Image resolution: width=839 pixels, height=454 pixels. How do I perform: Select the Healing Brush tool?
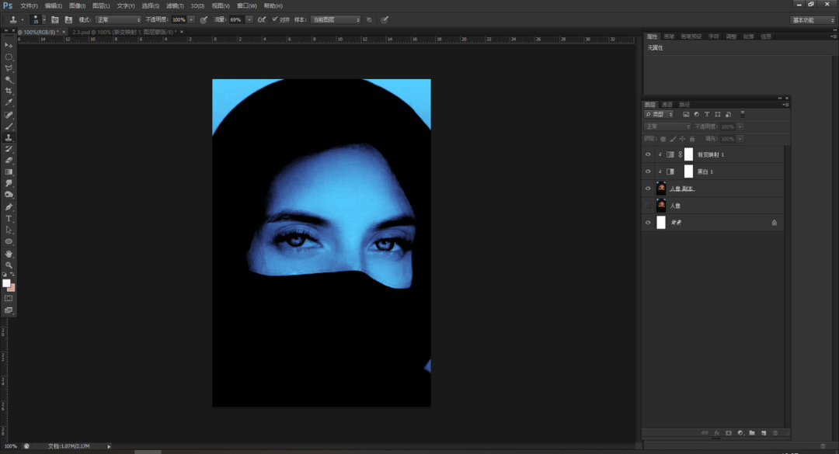[9, 115]
